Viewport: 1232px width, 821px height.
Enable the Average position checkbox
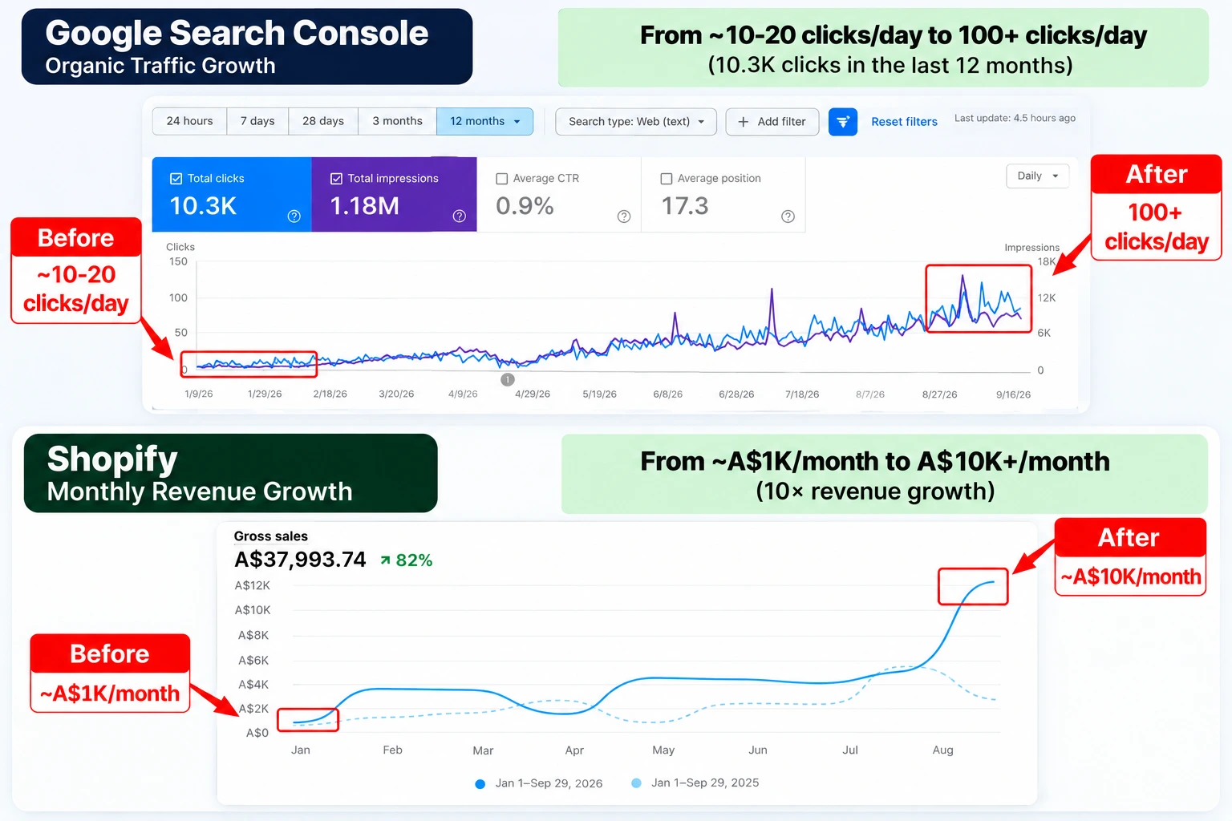(667, 179)
